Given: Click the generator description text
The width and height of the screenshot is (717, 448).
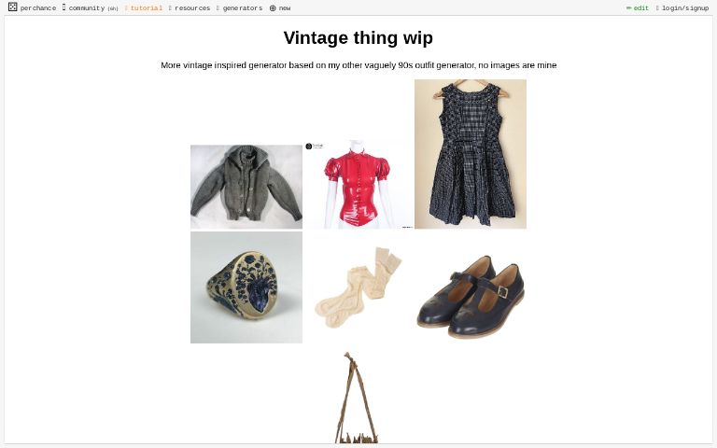Looking at the screenshot, I should click(358, 65).
